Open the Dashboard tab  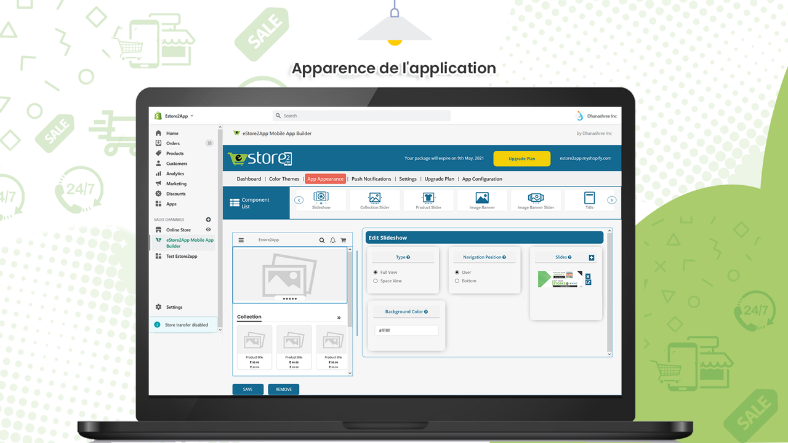pos(249,179)
